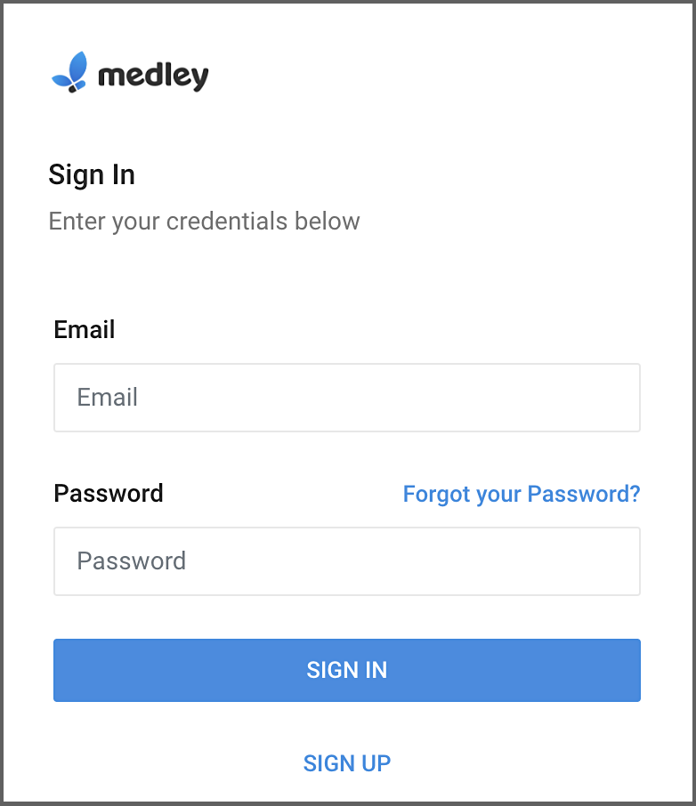Click the medley brand name beside logo

click(x=153, y=77)
